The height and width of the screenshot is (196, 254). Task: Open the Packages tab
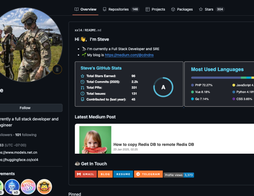182,9
